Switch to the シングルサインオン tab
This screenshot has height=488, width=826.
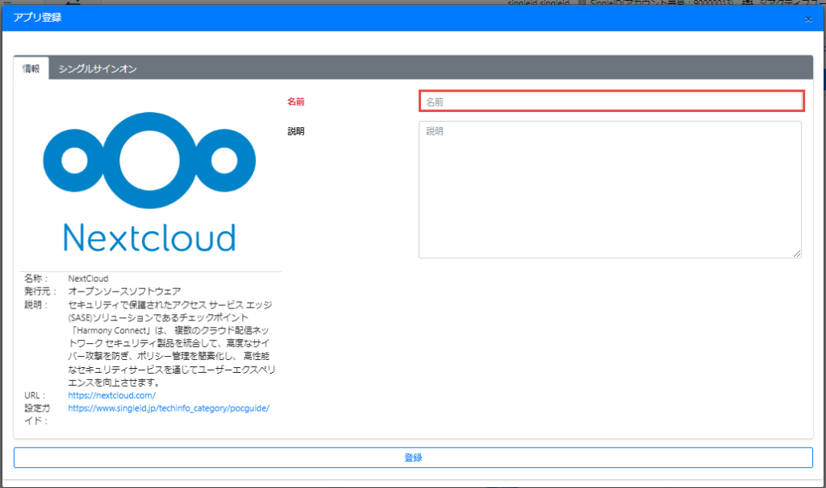(x=97, y=69)
